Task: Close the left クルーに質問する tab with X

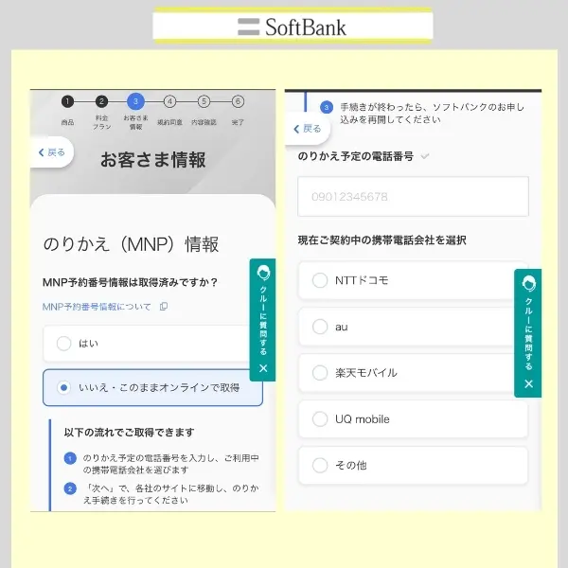Action: [263, 368]
